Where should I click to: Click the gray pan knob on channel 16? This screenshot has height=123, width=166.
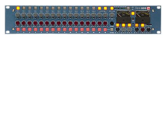click(x=105, y=15)
